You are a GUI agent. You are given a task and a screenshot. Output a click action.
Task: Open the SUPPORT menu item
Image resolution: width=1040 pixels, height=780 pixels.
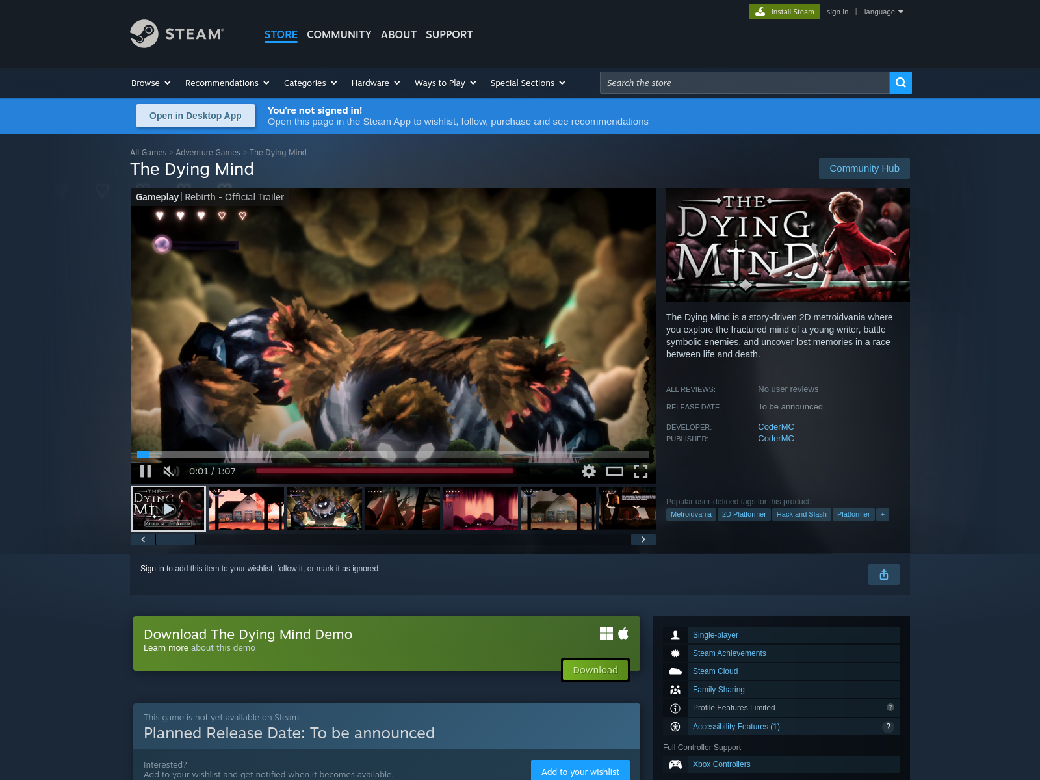click(449, 34)
